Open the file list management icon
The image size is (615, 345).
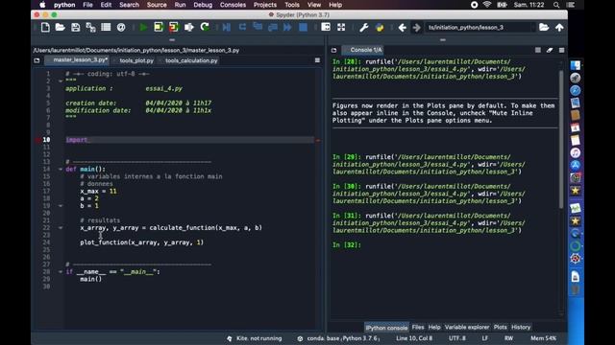pyautogui.click(x=106, y=28)
